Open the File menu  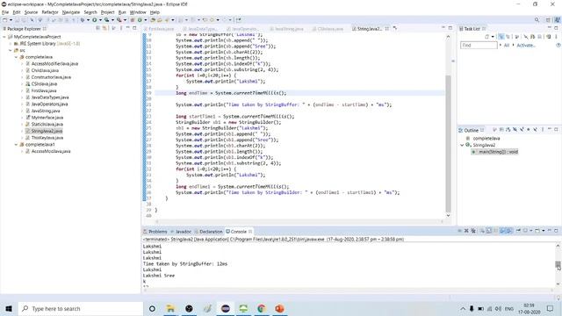[x=5, y=12]
